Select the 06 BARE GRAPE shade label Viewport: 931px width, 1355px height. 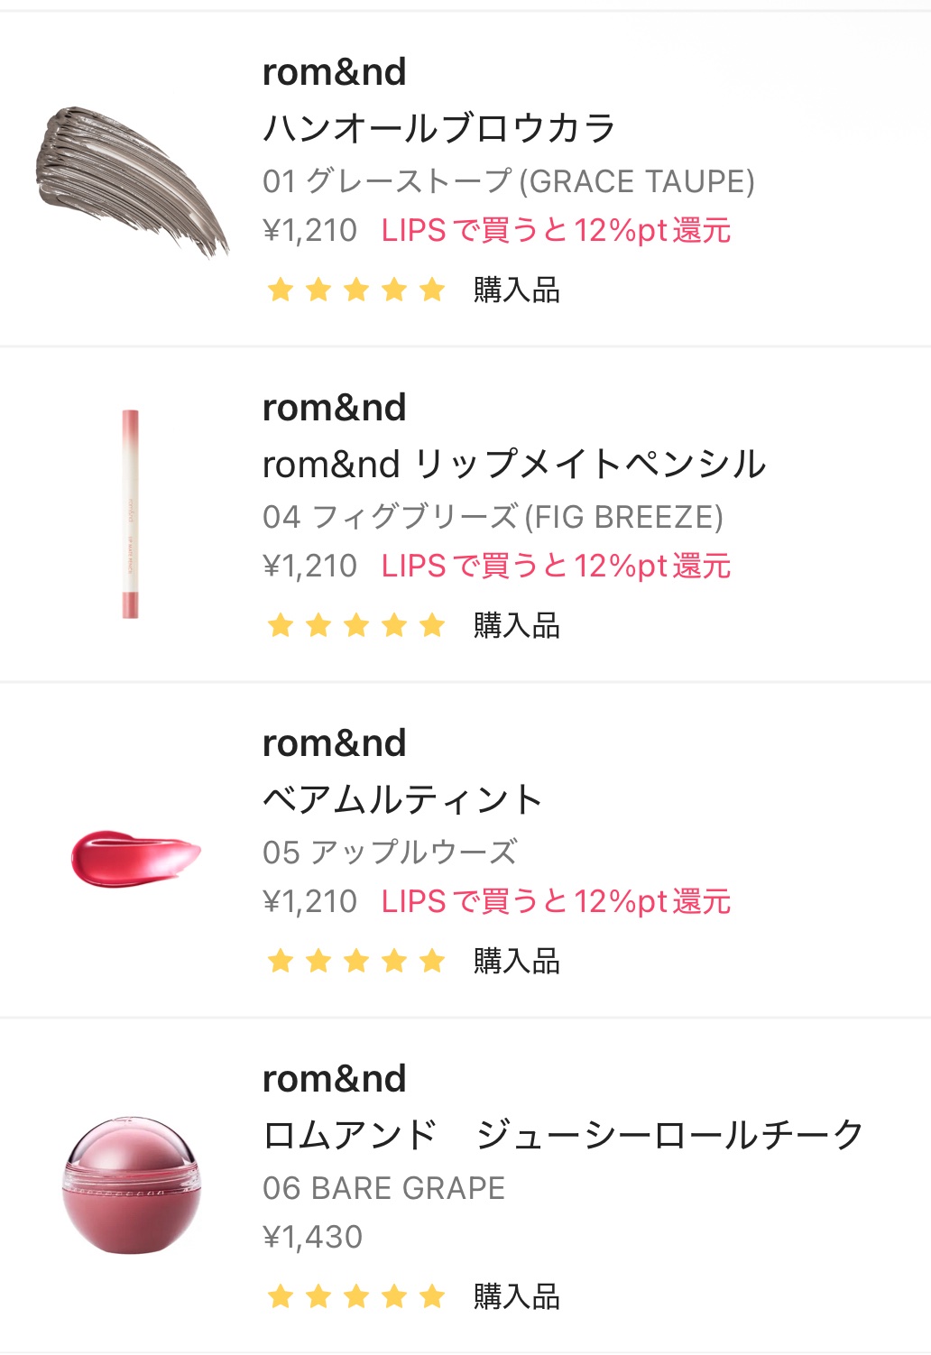[383, 1188]
